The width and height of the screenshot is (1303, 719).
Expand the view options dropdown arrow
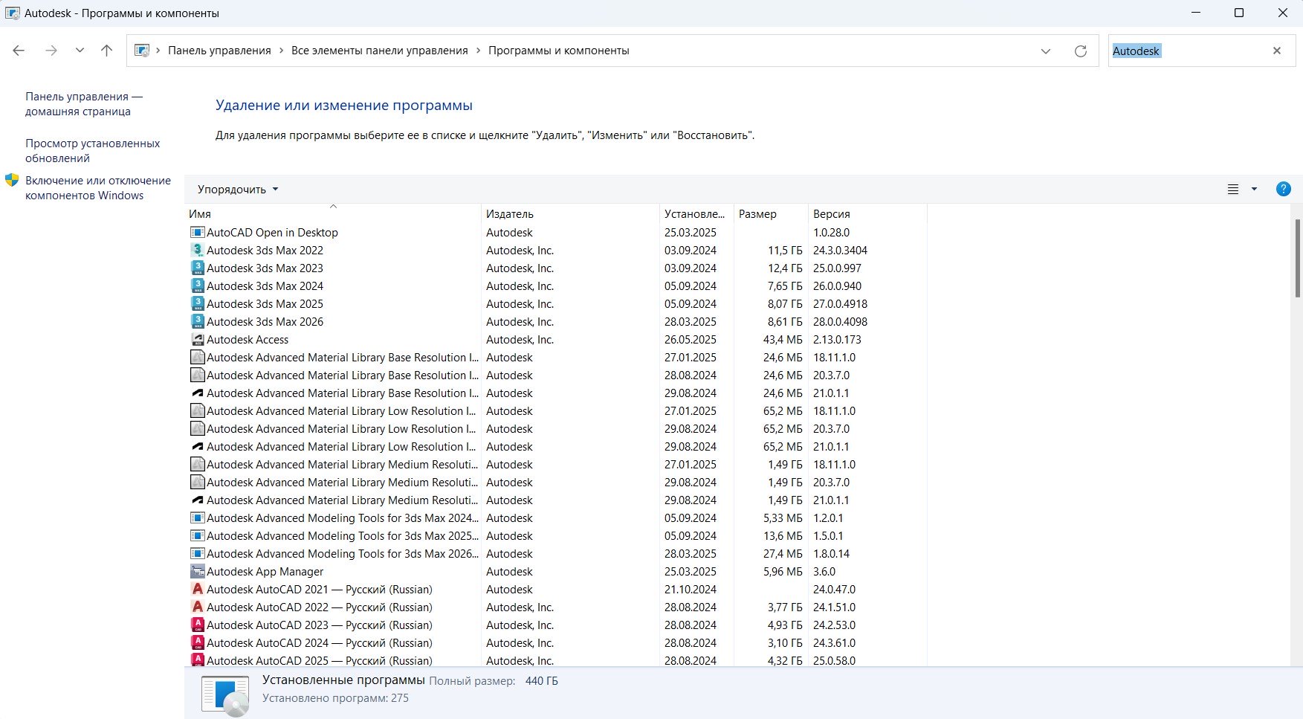click(x=1255, y=189)
